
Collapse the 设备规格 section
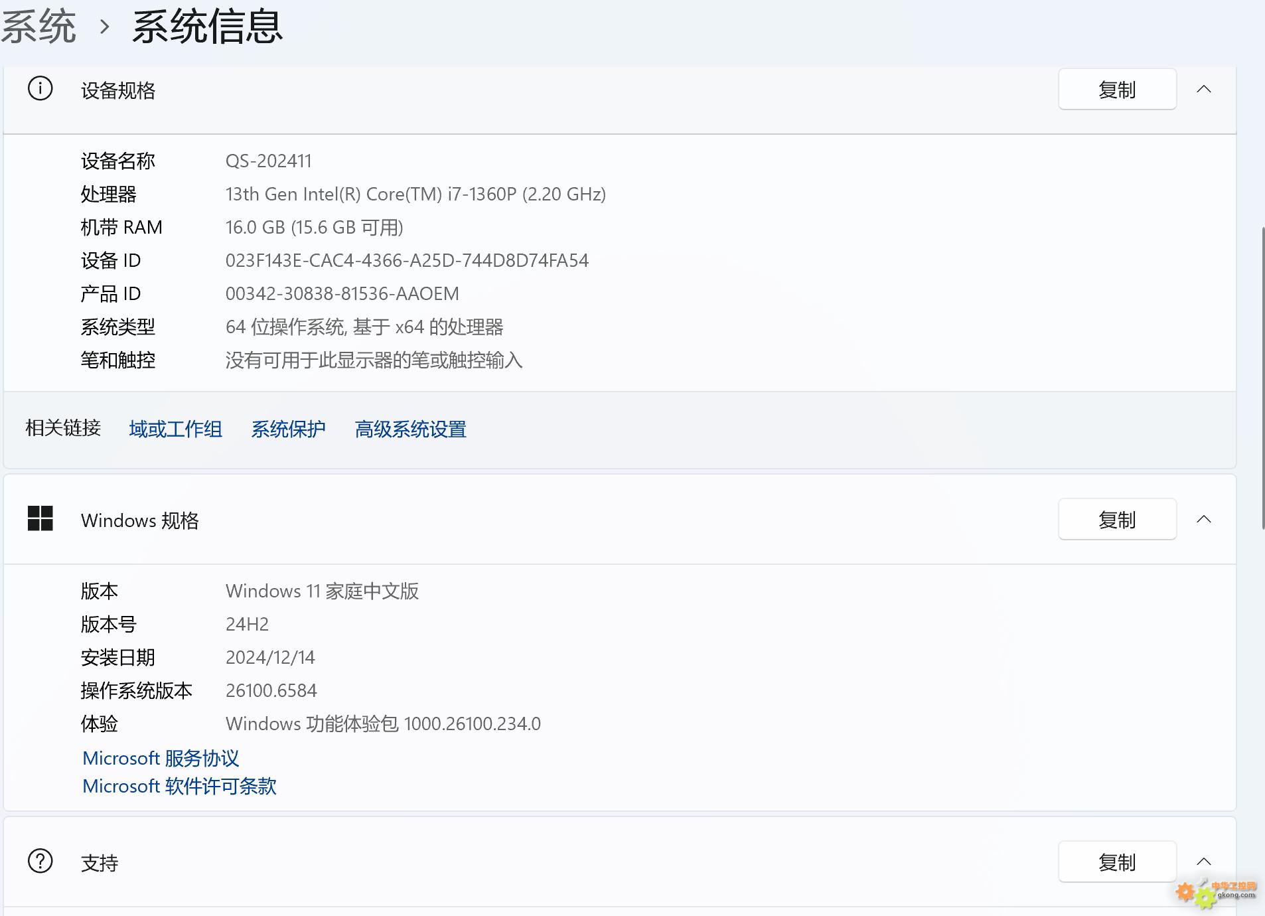pos(1203,89)
